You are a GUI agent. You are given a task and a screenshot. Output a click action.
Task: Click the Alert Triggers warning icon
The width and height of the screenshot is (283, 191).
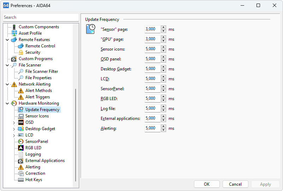(21, 97)
